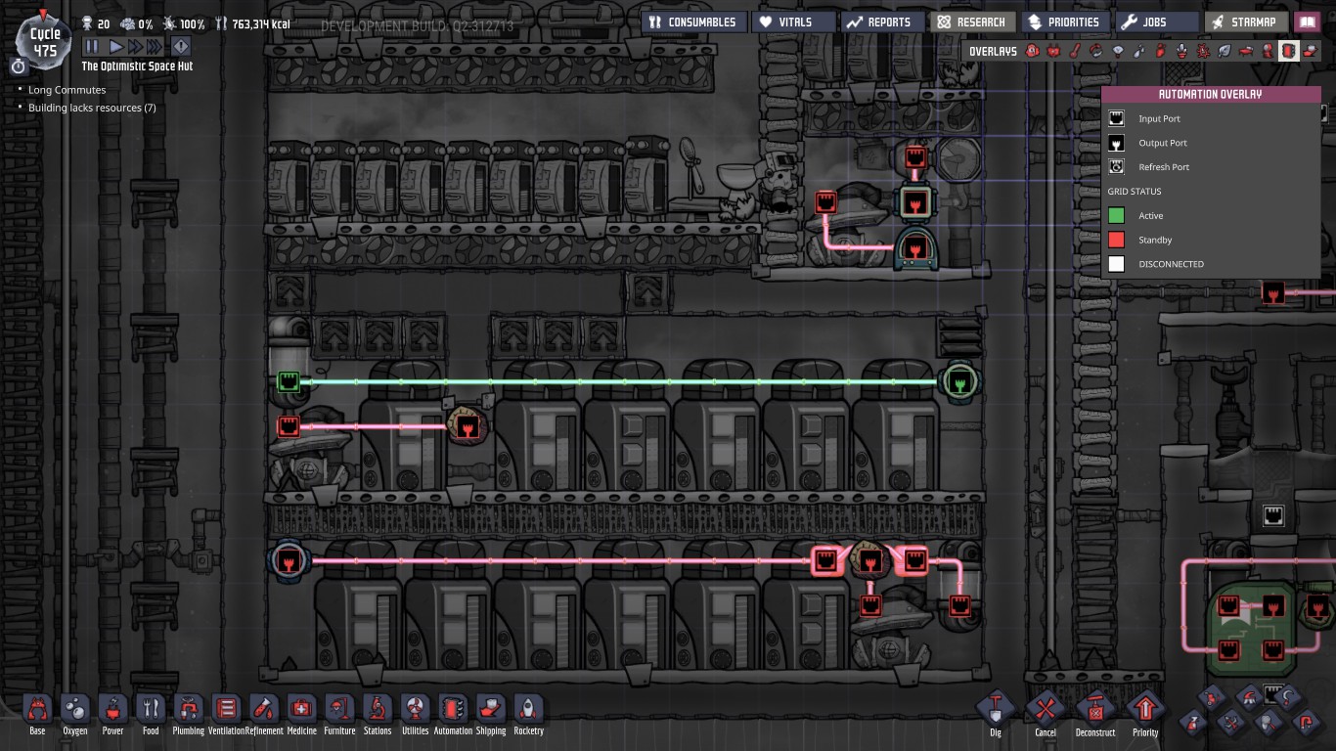Image resolution: width=1336 pixels, height=751 pixels.
Task: Click the Cycle 475 asteroid indicator
Action: pyautogui.click(x=44, y=39)
